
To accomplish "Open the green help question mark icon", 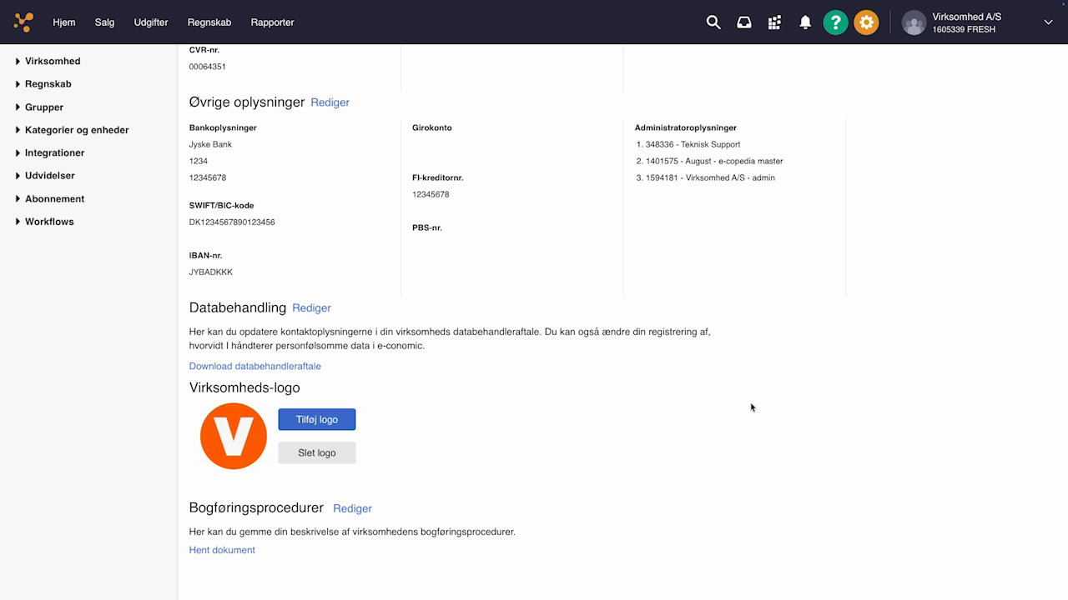I will pos(835,22).
